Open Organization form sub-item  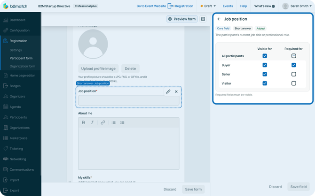click(22, 66)
